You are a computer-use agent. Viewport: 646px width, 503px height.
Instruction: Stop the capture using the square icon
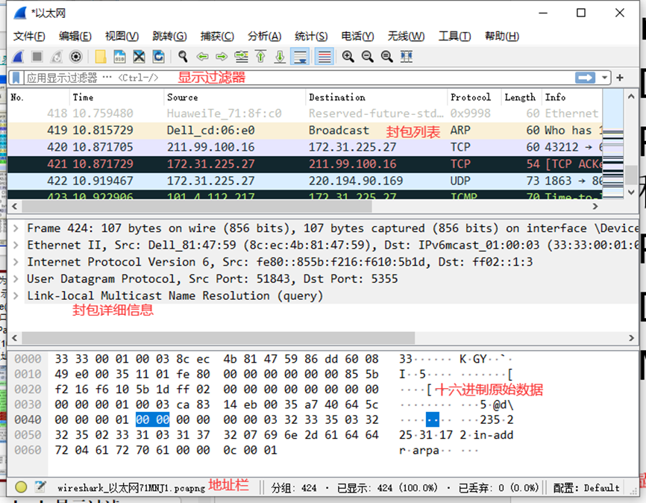pyautogui.click(x=37, y=57)
